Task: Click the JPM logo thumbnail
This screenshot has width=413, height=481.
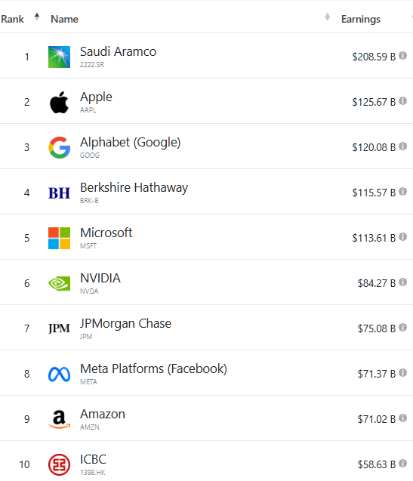Action: (x=59, y=328)
